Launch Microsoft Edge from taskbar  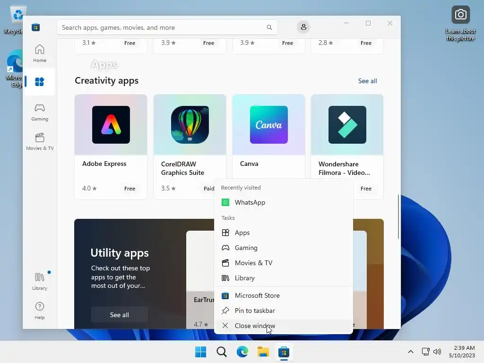pyautogui.click(x=242, y=352)
